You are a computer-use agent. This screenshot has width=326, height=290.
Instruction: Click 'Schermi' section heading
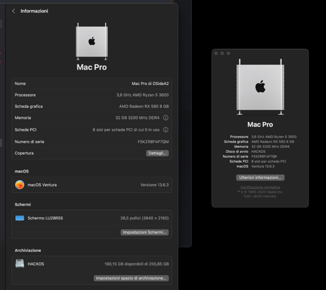coord(23,204)
